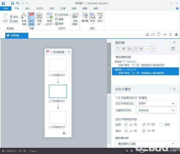
Task: Set starting scene with 启动场景 flag
Action: pyautogui.click(x=31, y=19)
